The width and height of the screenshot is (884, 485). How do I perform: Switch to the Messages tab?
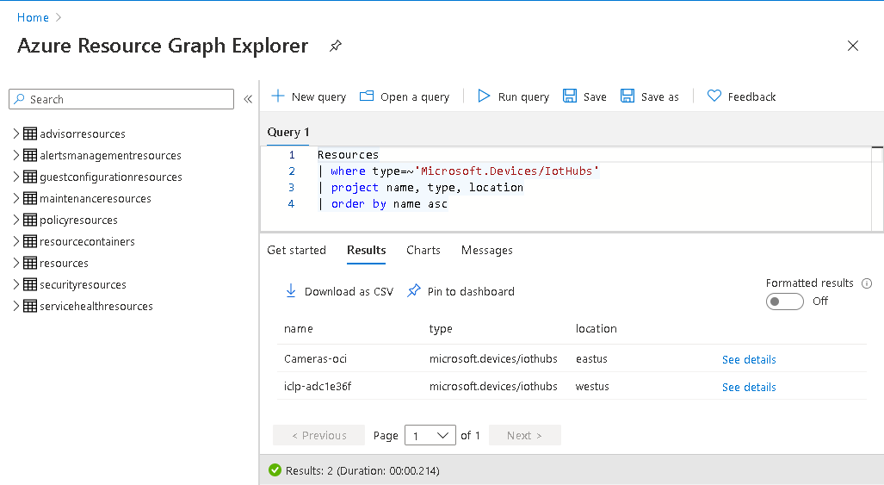coord(487,250)
